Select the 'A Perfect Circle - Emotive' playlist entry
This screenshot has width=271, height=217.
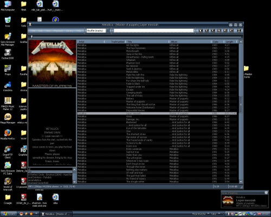click(50, 175)
